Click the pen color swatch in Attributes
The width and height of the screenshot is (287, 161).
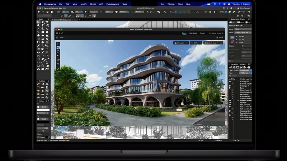click(43, 122)
